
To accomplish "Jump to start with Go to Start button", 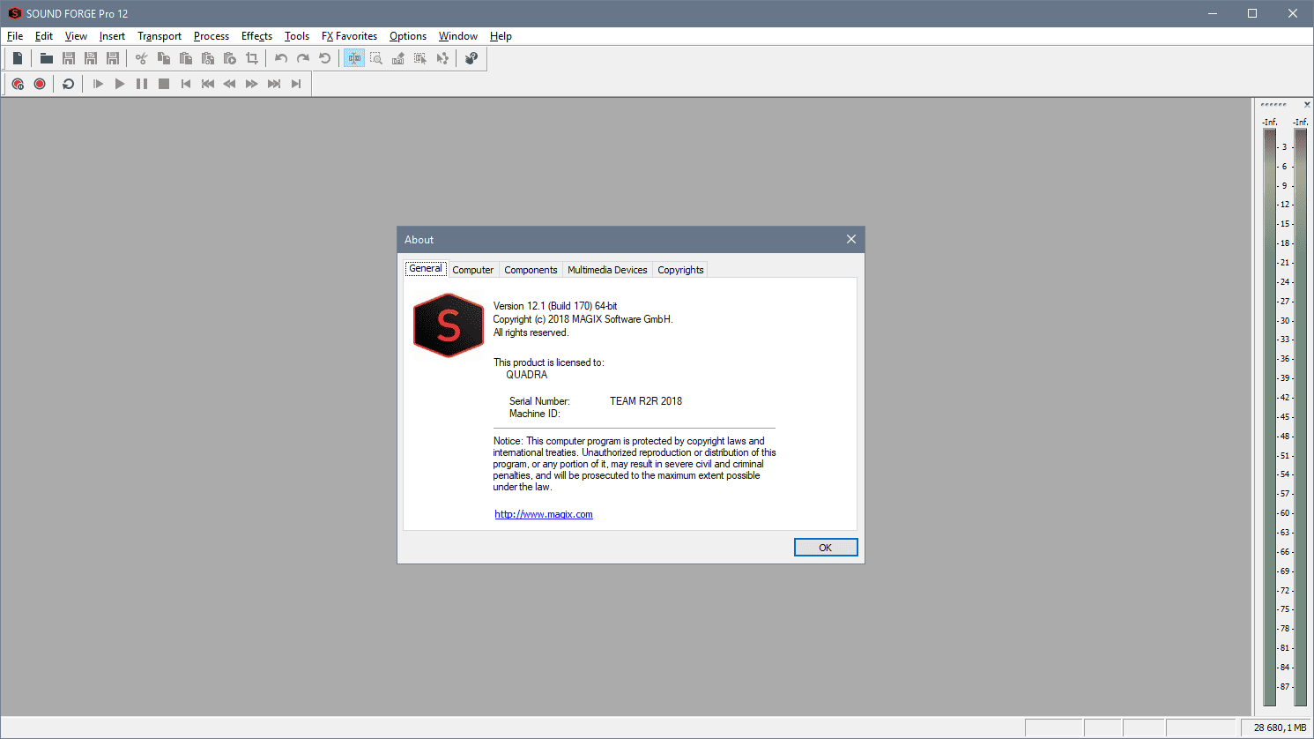I will (x=186, y=84).
